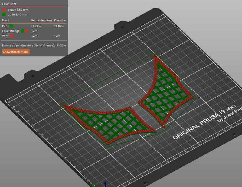Click the green swatch beside 'up to 1.40 mm'

click(x=4, y=14)
